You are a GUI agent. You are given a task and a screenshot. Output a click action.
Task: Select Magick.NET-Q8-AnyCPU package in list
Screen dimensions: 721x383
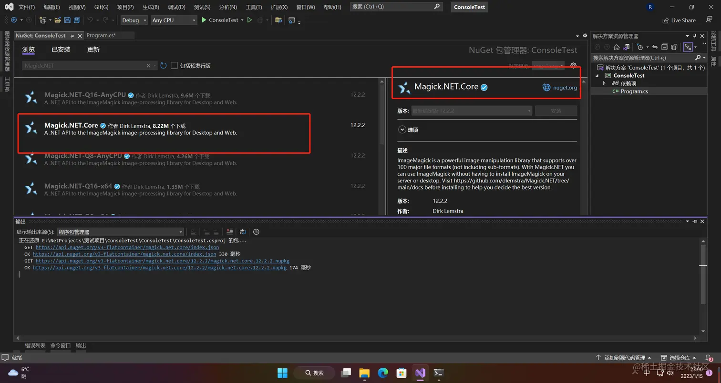[x=196, y=159]
